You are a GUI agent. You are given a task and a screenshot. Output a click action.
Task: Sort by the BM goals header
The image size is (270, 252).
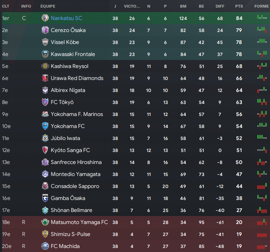(183, 6)
